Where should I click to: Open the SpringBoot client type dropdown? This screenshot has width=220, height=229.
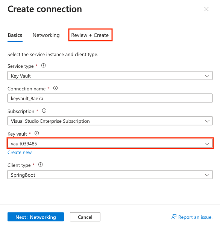click(x=110, y=175)
